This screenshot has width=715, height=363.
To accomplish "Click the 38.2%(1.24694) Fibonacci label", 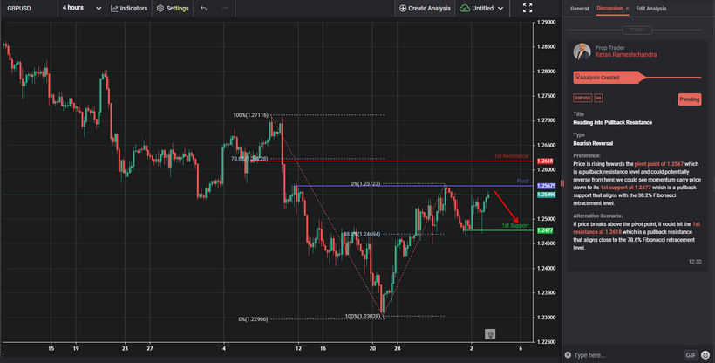I will point(362,234).
